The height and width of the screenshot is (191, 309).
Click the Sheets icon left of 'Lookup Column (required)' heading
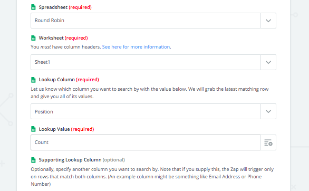tap(33, 80)
